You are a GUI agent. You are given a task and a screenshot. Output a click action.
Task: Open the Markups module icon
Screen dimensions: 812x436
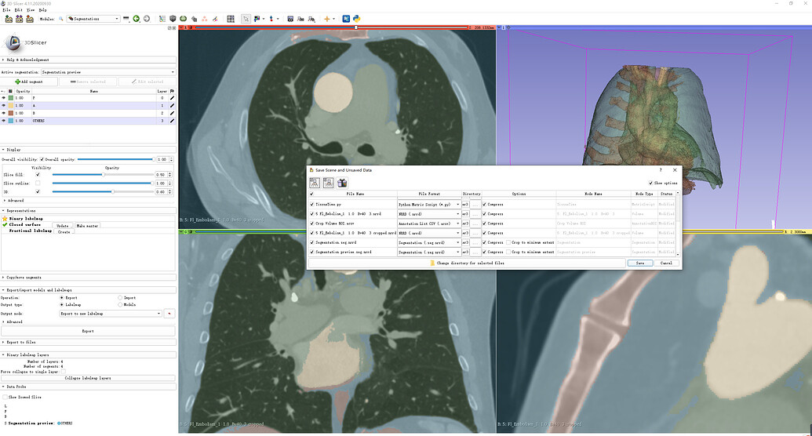[205, 19]
